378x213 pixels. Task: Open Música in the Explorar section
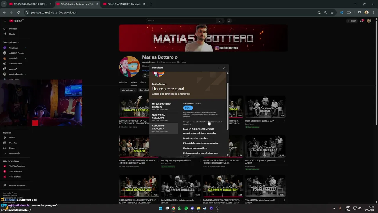(12, 138)
